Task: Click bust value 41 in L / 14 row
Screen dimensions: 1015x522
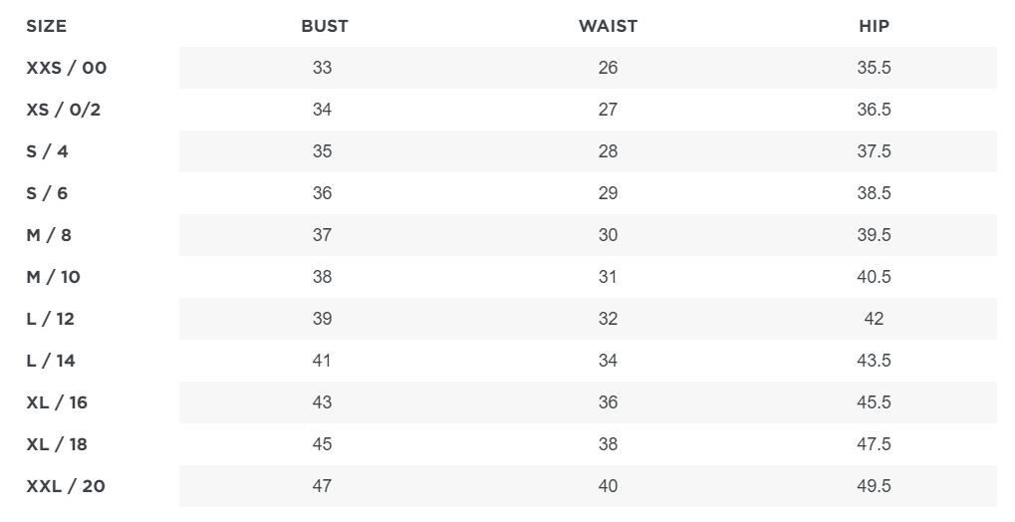Action: (x=322, y=360)
